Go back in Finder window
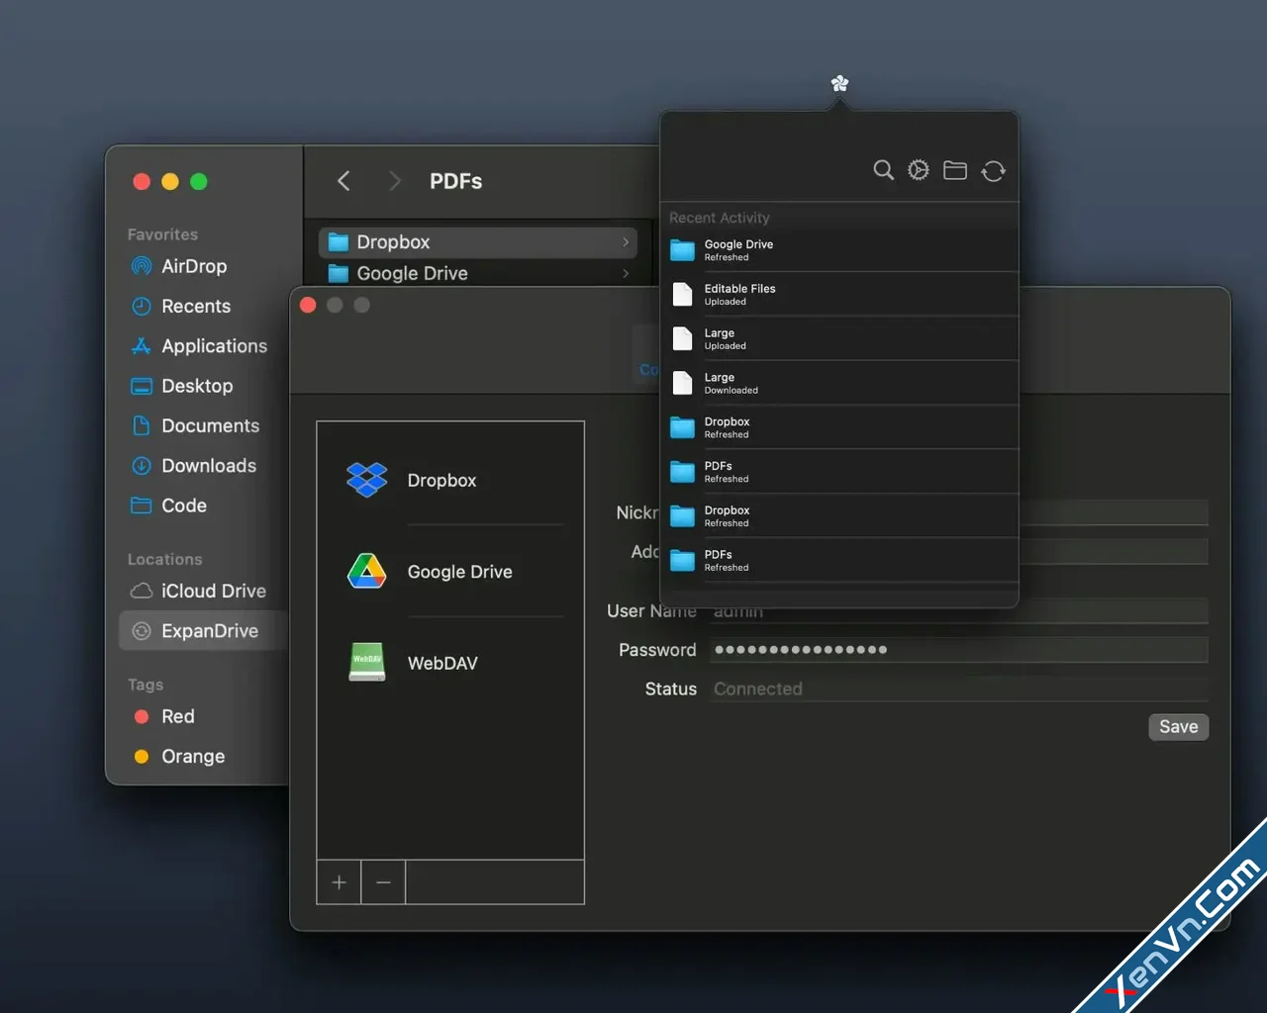The width and height of the screenshot is (1267, 1013). 343,181
